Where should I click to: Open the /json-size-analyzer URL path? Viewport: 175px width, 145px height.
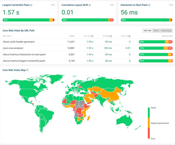(x=13, y=48)
